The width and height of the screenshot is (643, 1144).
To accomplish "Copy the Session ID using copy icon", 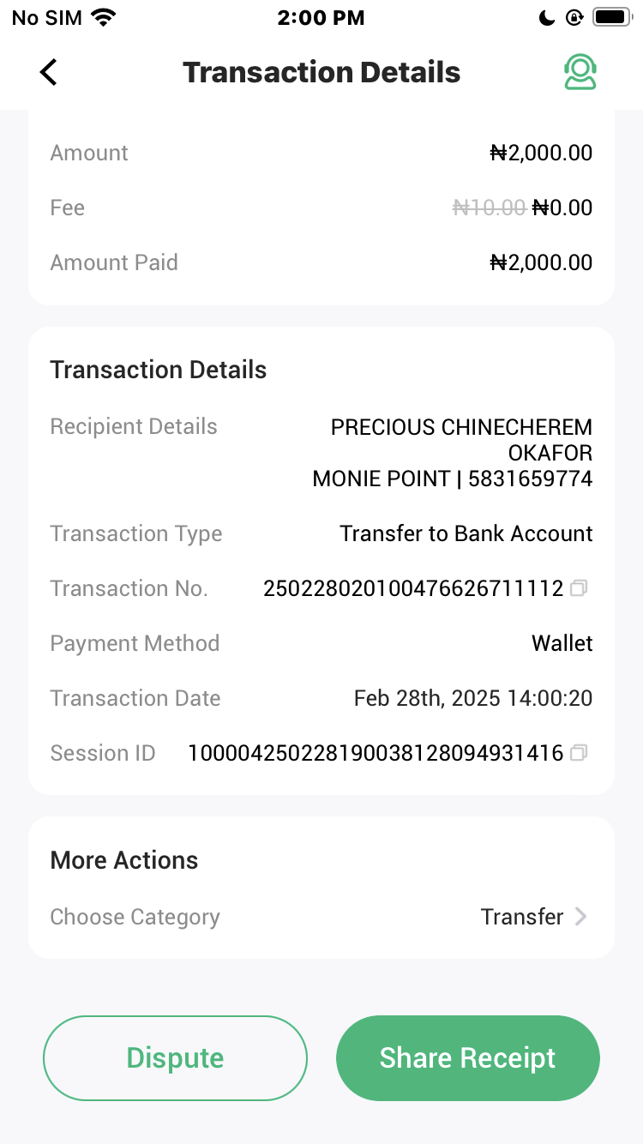I will [x=580, y=753].
